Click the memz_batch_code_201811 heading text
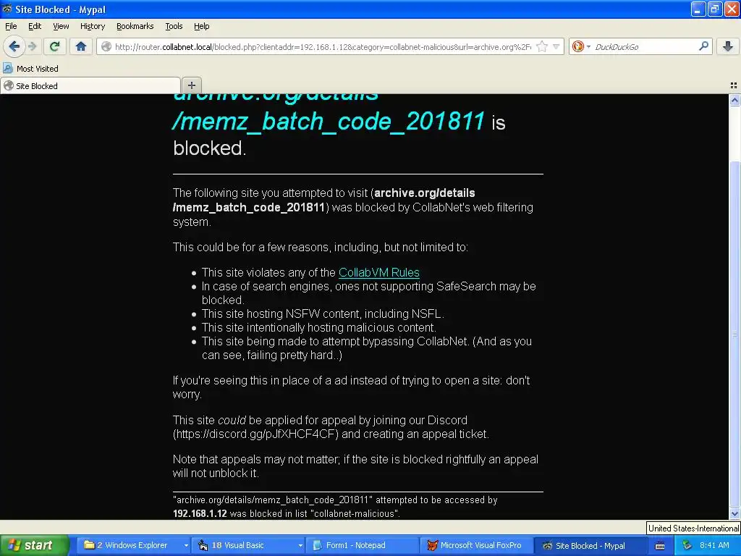Screen dimensions: 741x556 tap(329, 122)
